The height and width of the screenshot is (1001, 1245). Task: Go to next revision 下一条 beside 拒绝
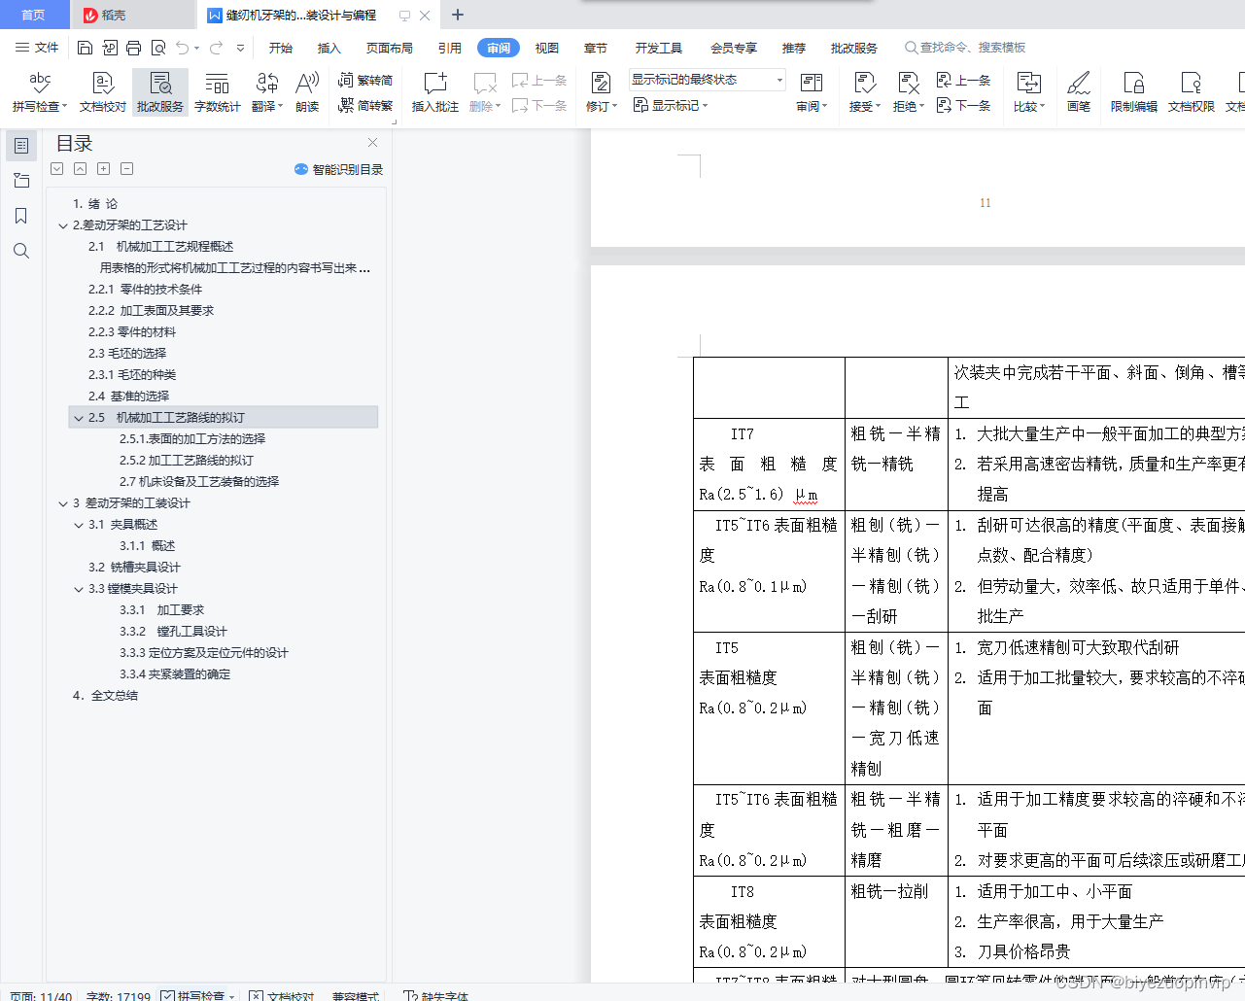(963, 105)
